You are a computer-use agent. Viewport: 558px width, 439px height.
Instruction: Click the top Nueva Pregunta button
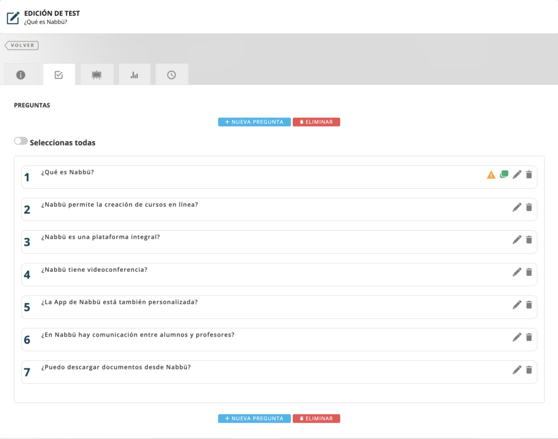click(x=254, y=122)
